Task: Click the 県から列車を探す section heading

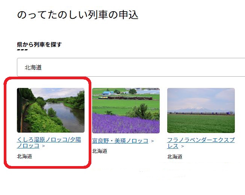Action: [39, 45]
